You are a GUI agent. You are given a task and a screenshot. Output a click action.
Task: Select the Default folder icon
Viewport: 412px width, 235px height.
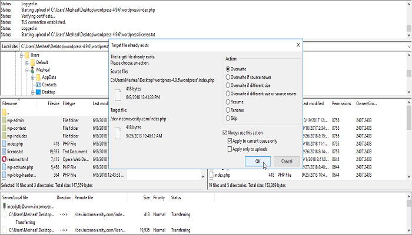(x=32, y=62)
